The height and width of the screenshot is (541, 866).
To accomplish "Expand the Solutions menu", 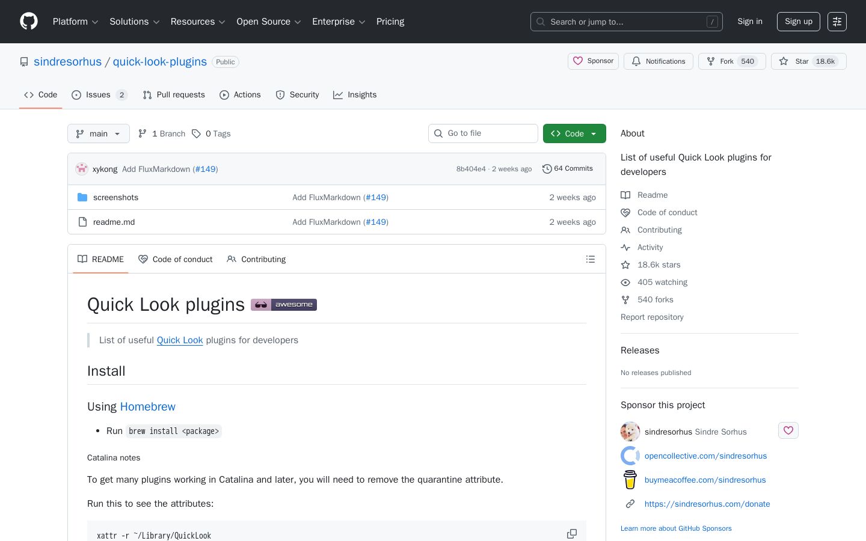I will tap(135, 22).
